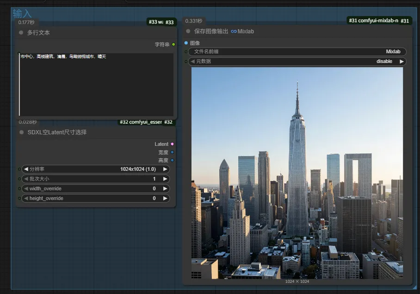The height and width of the screenshot is (294, 420).
Task: Click the #33 node badge
Action: pyautogui.click(x=161, y=22)
